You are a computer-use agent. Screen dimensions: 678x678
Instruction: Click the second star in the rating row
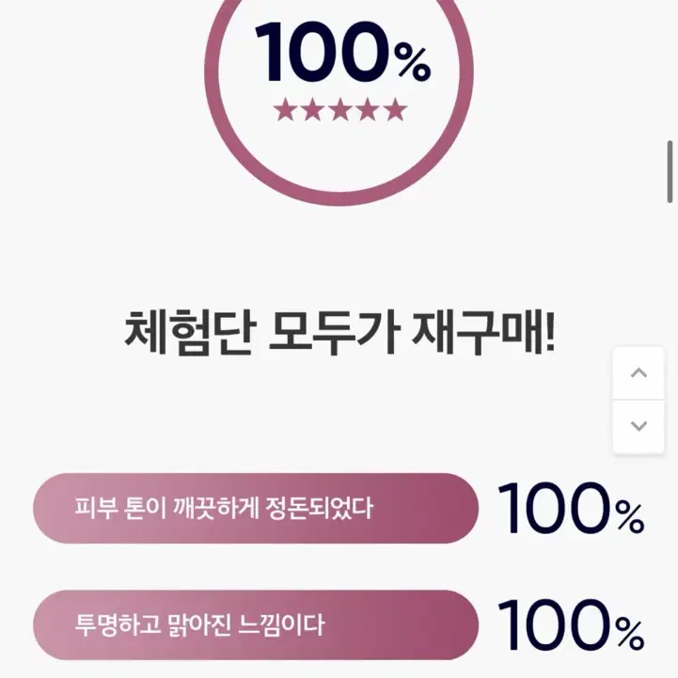click(312, 109)
